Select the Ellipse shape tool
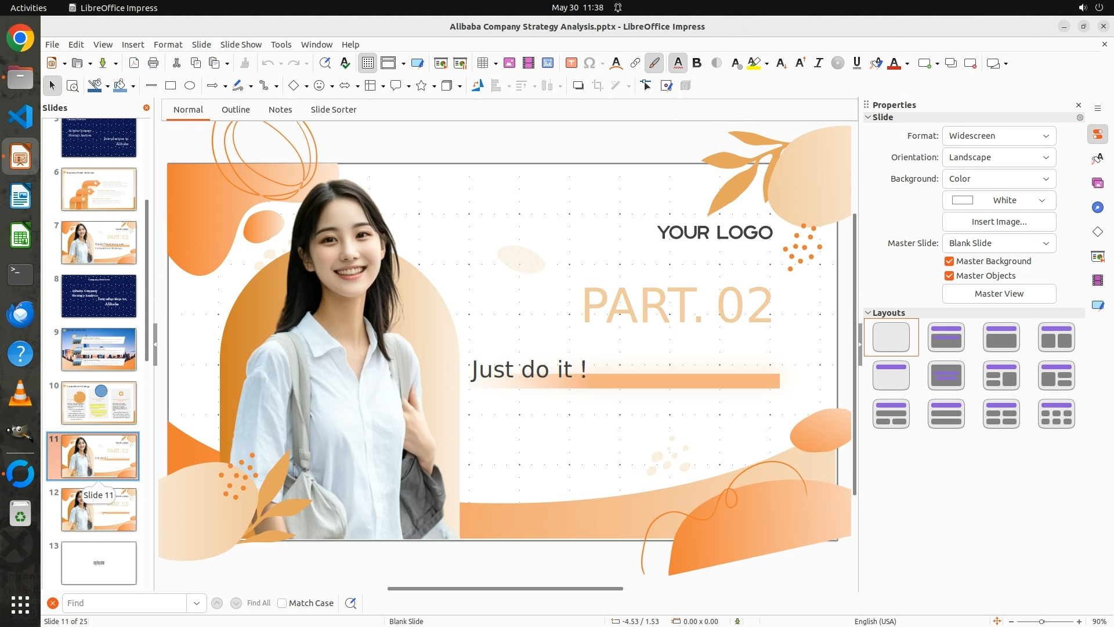The height and width of the screenshot is (627, 1114). (x=190, y=86)
